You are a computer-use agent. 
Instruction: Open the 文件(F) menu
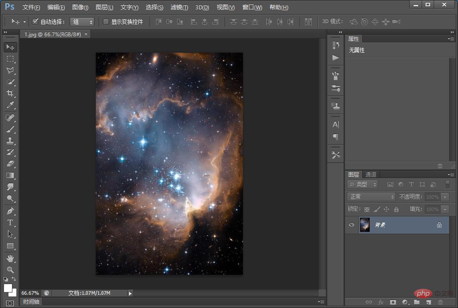pyautogui.click(x=31, y=7)
